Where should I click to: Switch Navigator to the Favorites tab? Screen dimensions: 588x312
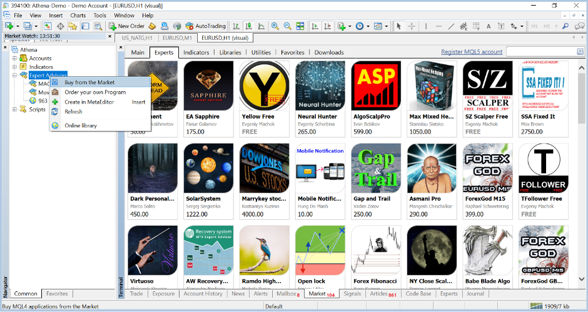pyautogui.click(x=57, y=294)
